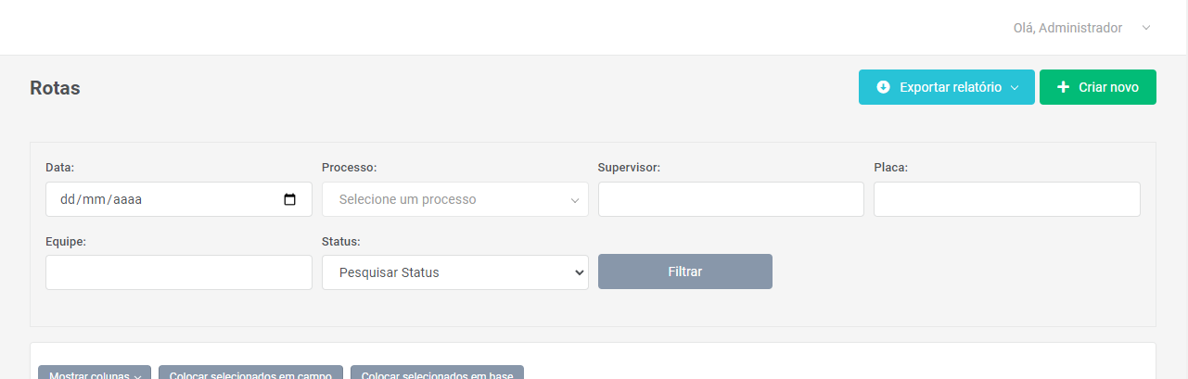Click into the Supervisor text field
This screenshot has height=379, width=1188.
point(731,199)
